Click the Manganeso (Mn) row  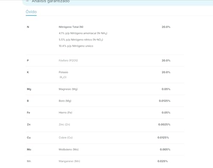coord(105,161)
